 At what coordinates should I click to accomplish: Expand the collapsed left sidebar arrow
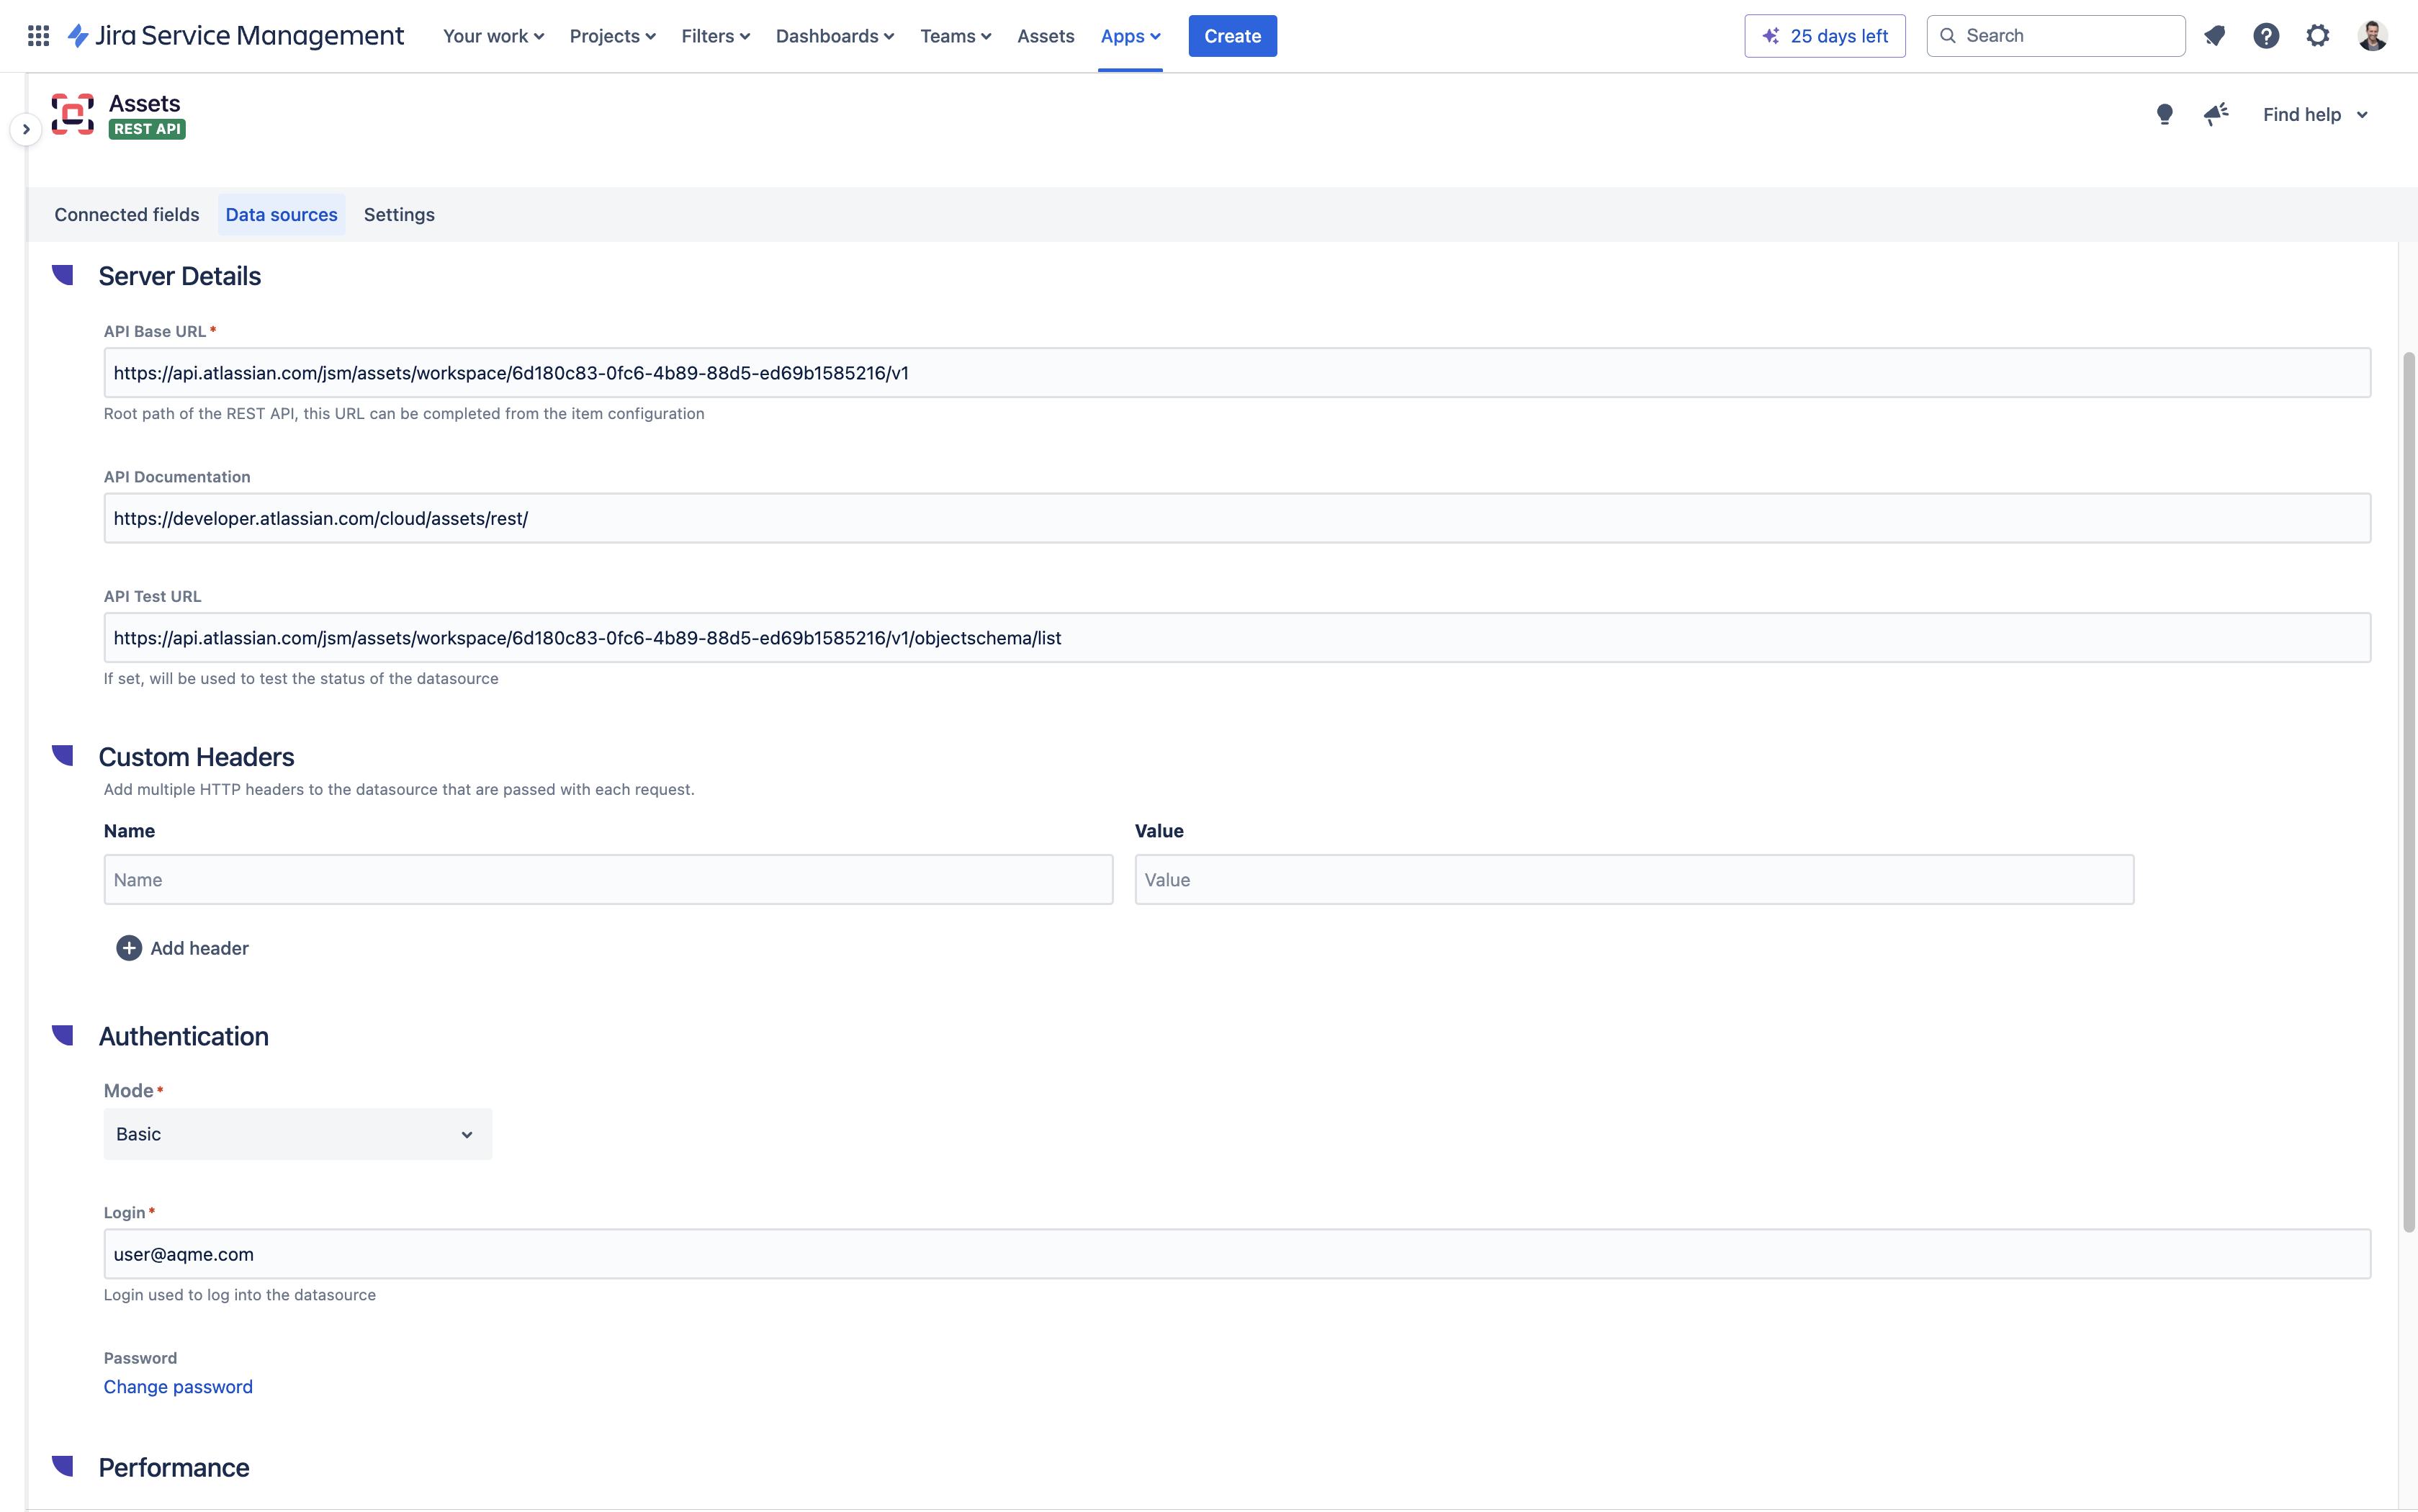pyautogui.click(x=24, y=128)
